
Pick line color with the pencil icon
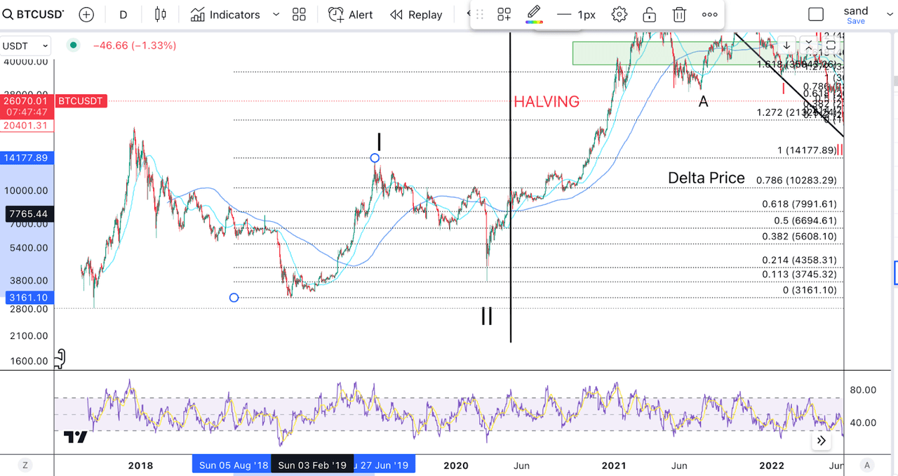(534, 14)
